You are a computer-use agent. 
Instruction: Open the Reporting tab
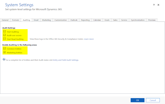point(85,20)
